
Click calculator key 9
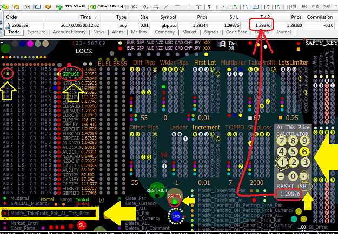pyautogui.click(x=304, y=141)
